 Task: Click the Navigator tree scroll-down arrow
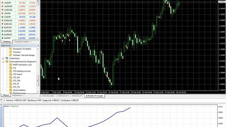(38, 92)
